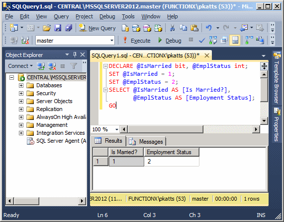Open the master database dropdown
284x222 pixels.
[112, 41]
